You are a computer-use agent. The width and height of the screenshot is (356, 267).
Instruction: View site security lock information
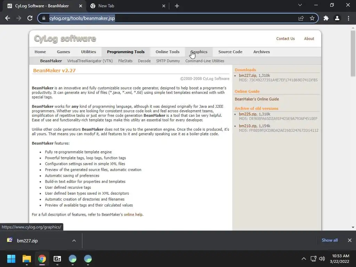click(44, 18)
